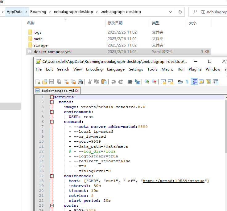Open the Edit menu
Screen dimensions: 227x211
(x=49, y=69)
